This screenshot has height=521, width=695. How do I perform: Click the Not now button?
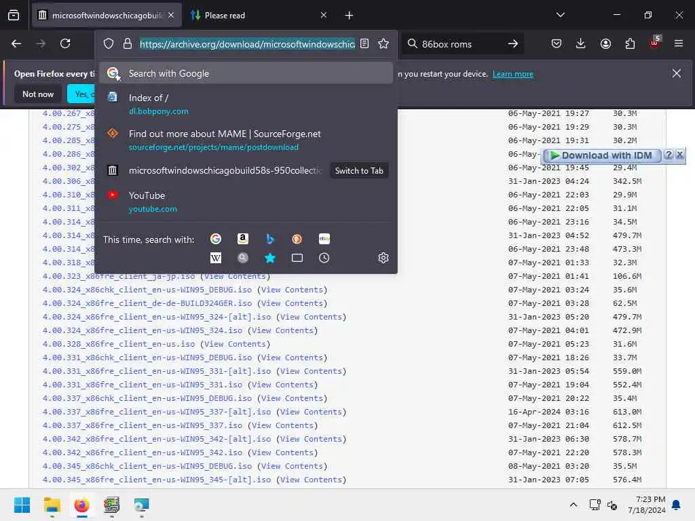click(x=38, y=94)
